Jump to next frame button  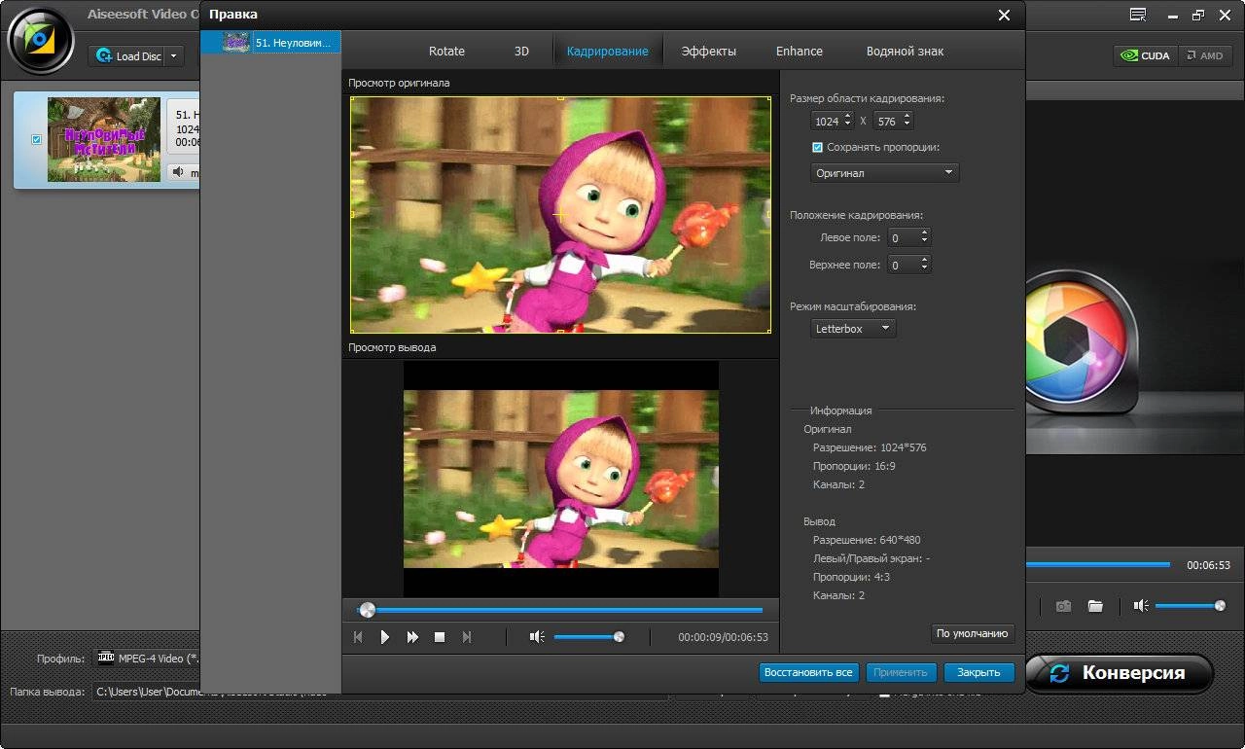click(467, 637)
